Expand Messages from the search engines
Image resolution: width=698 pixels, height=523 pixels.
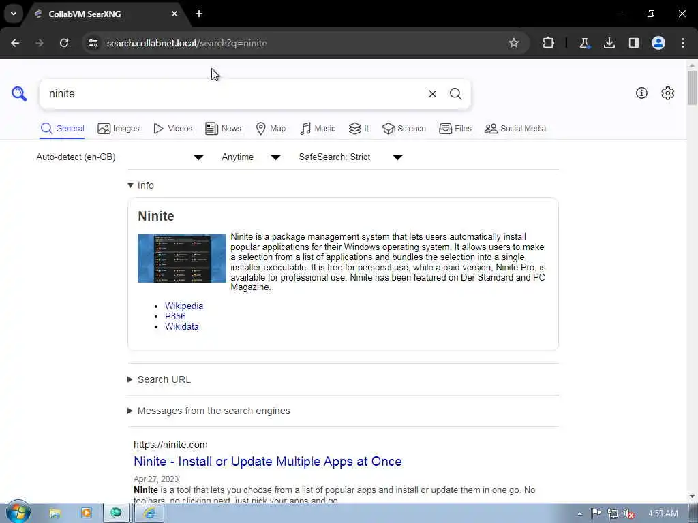click(x=209, y=411)
